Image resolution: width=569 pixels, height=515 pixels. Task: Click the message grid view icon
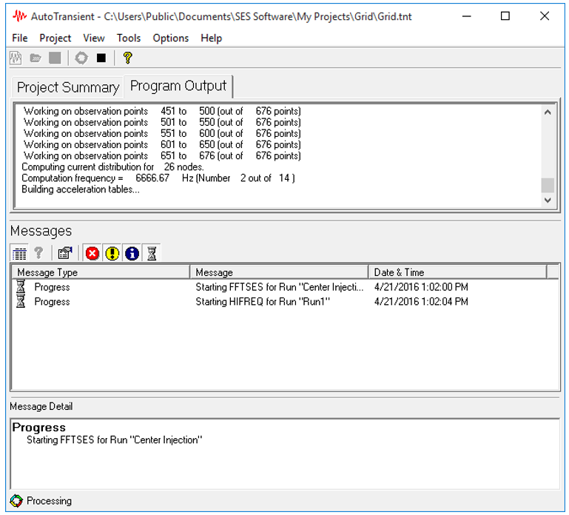(19, 253)
